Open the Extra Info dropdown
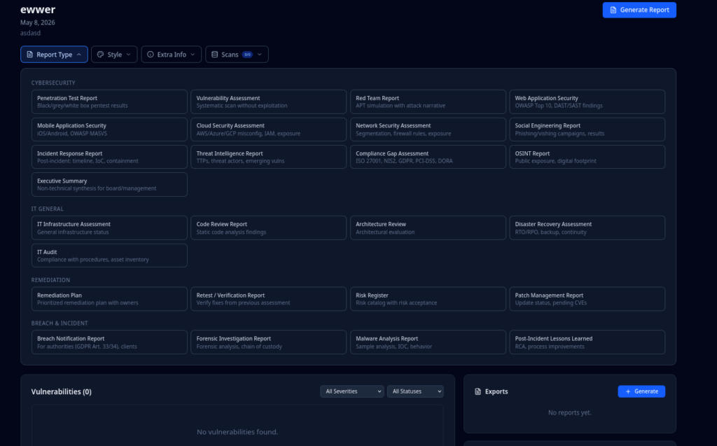This screenshot has width=717, height=446. coord(172,55)
